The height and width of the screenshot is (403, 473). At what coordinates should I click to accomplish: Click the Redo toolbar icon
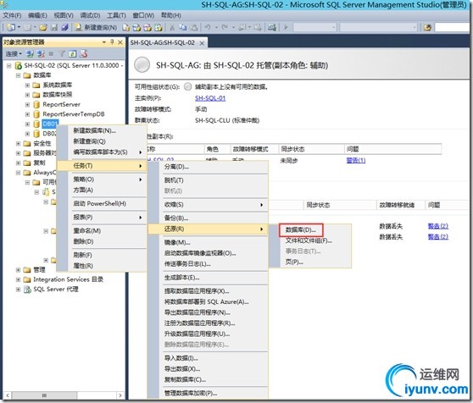pos(225,27)
